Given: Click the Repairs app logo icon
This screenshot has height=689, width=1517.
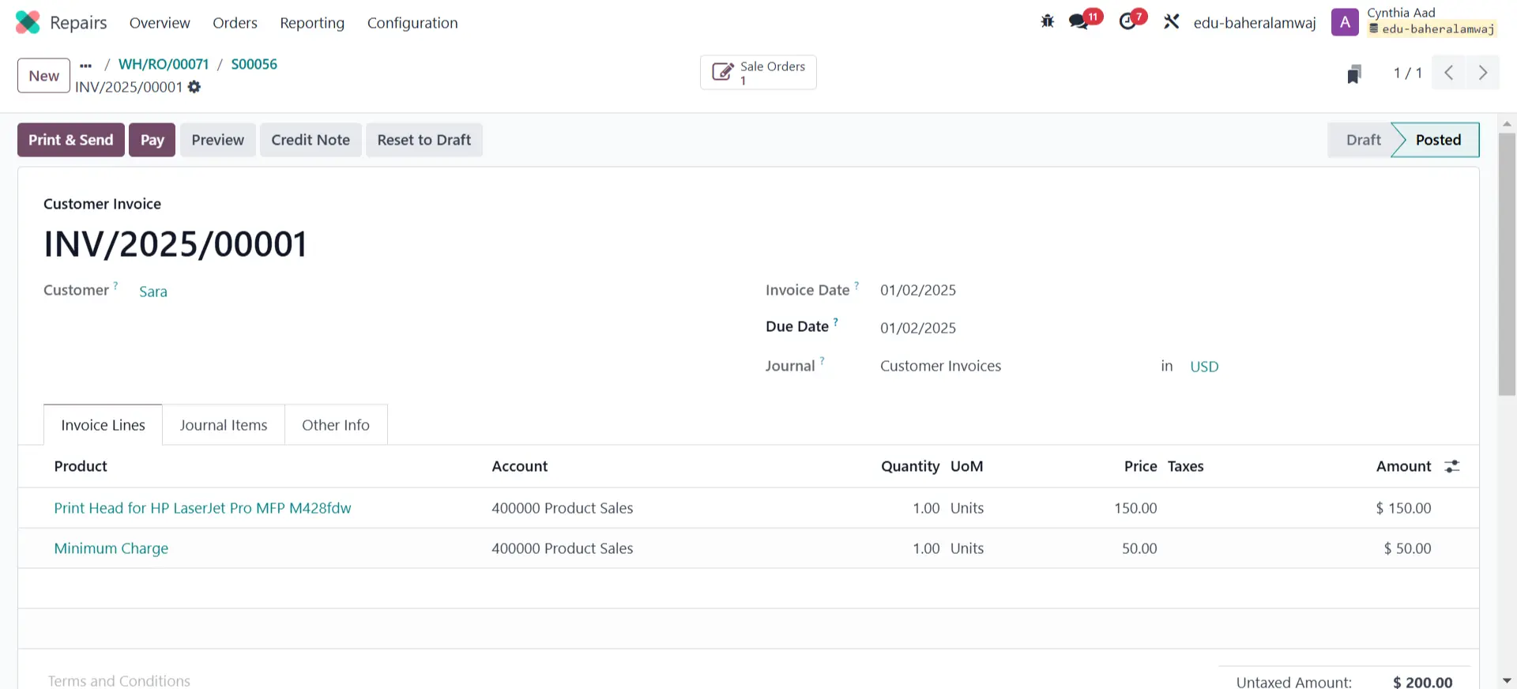Looking at the screenshot, I should tap(28, 22).
